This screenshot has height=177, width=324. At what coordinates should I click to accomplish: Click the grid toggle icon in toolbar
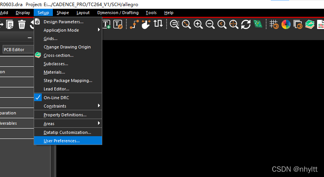click(274, 24)
